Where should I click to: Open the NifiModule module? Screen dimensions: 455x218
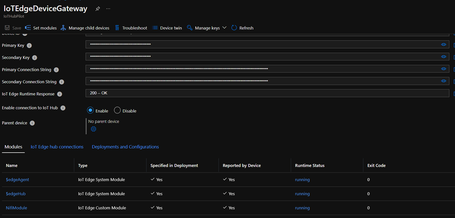16,208
